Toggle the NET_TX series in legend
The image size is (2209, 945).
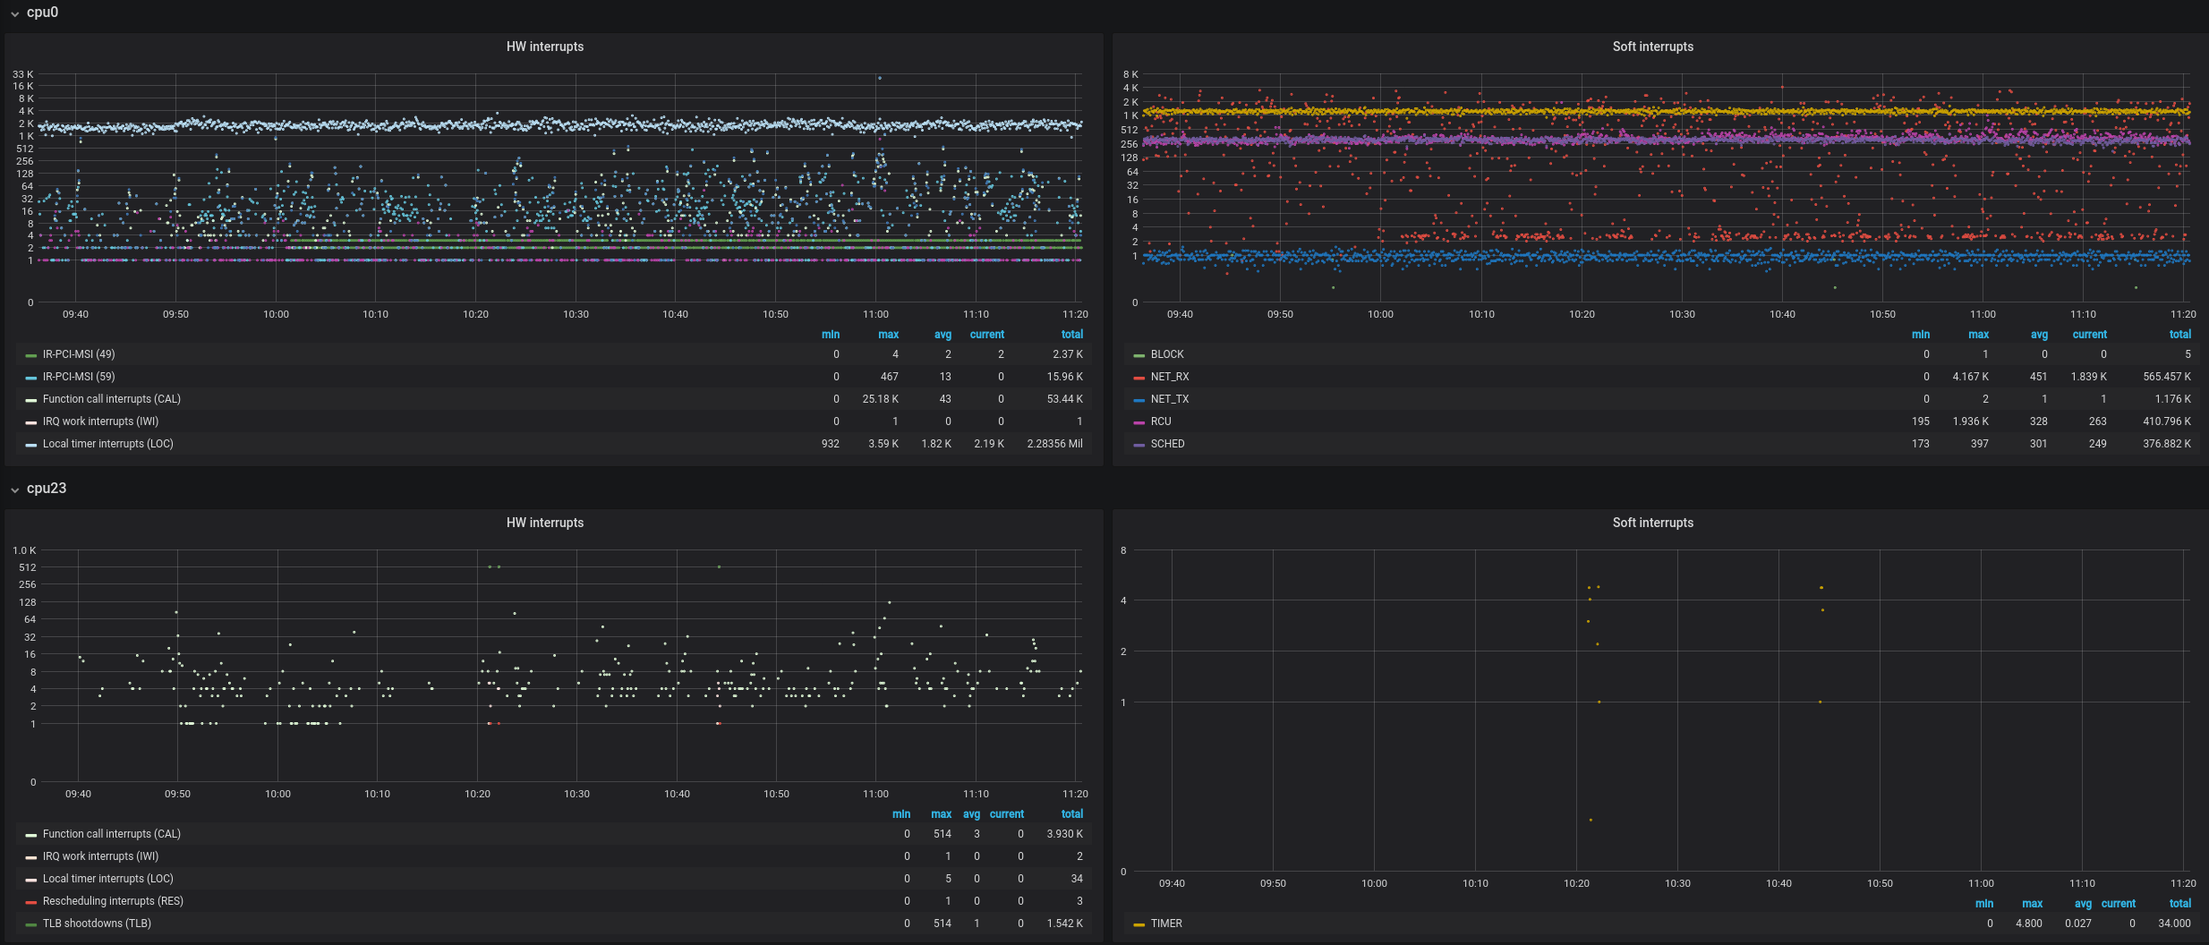click(1170, 399)
